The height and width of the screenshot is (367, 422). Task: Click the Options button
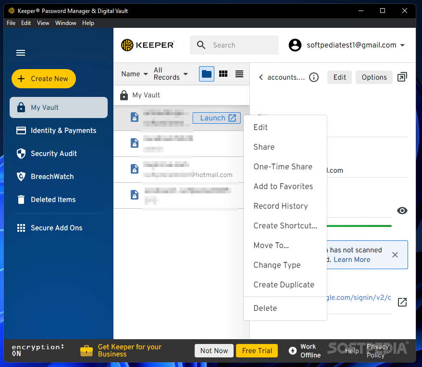click(x=374, y=77)
